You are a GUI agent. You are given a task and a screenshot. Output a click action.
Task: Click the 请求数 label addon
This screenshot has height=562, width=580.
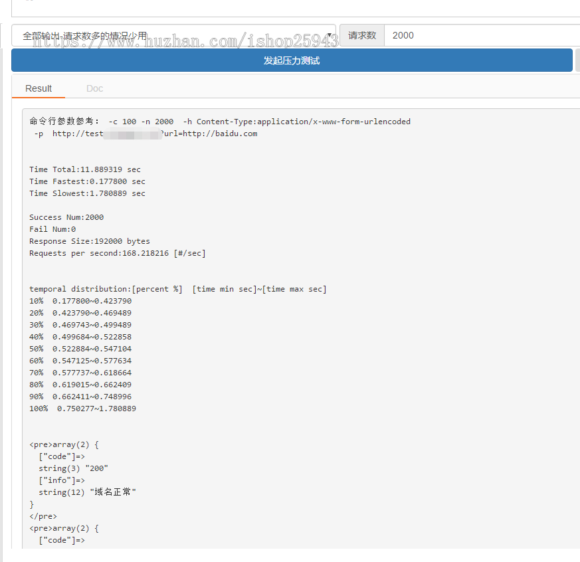tap(362, 35)
